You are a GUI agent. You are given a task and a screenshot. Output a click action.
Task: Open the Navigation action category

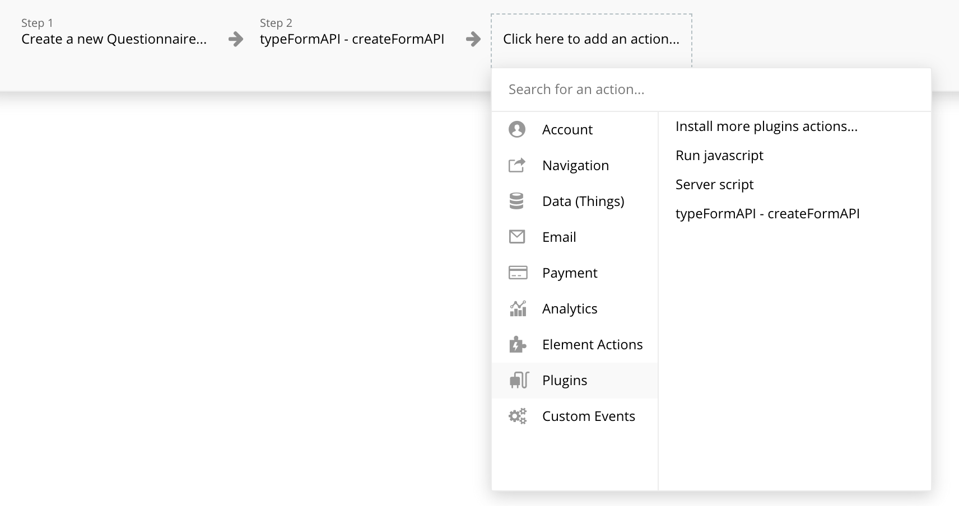point(575,165)
